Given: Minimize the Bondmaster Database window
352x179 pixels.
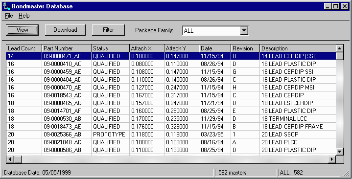Looking at the screenshot, I should coord(328,6).
